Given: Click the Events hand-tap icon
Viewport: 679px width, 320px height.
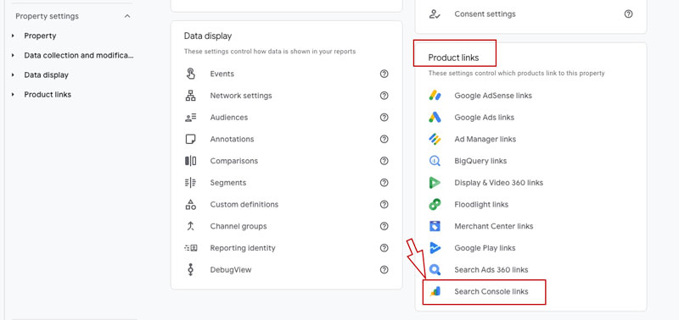Looking at the screenshot, I should (x=190, y=74).
